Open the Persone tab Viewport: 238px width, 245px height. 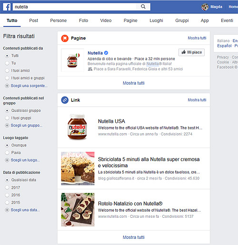[59, 21]
